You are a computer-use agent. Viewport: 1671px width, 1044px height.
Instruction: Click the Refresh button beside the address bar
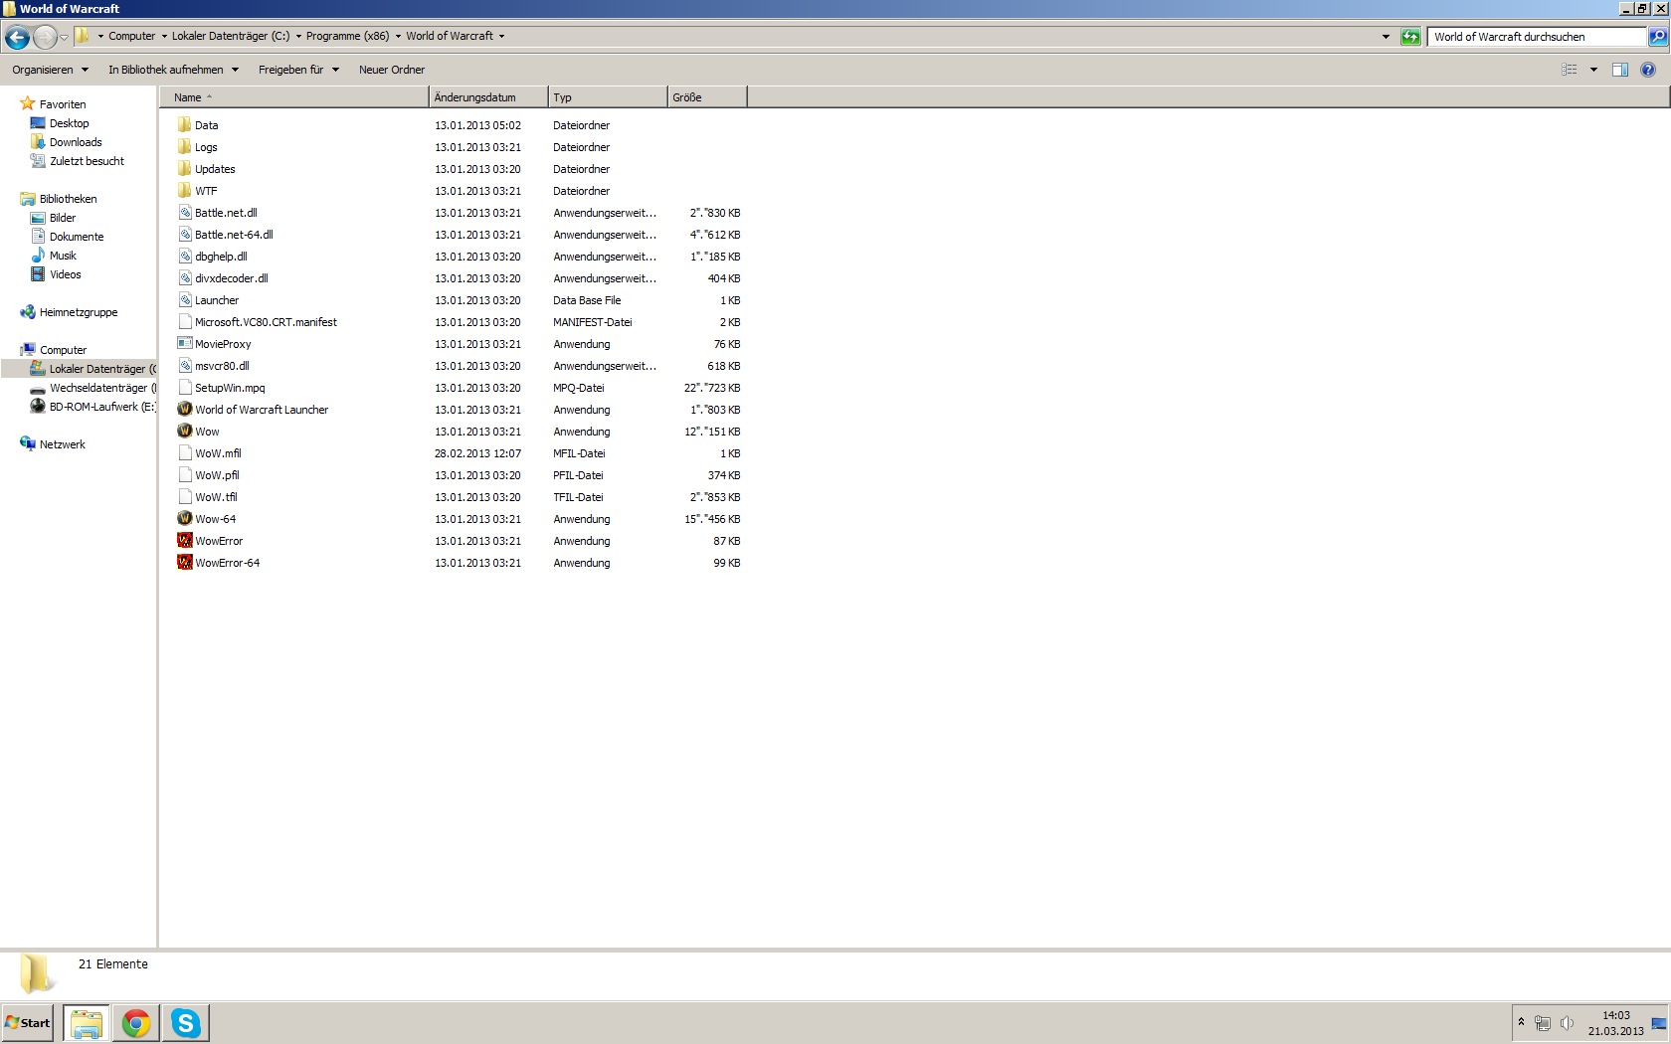tap(1410, 37)
